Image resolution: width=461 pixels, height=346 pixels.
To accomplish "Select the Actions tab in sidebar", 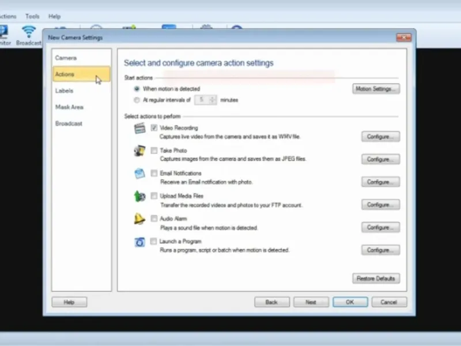I will point(81,74).
